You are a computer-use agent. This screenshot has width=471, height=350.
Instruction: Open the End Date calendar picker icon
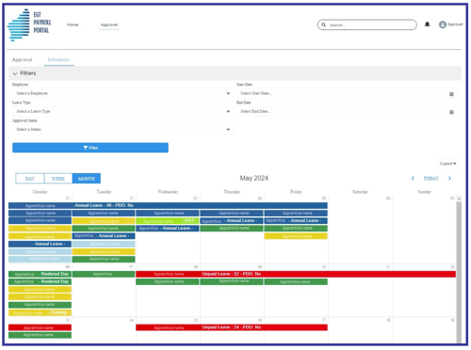tap(451, 112)
